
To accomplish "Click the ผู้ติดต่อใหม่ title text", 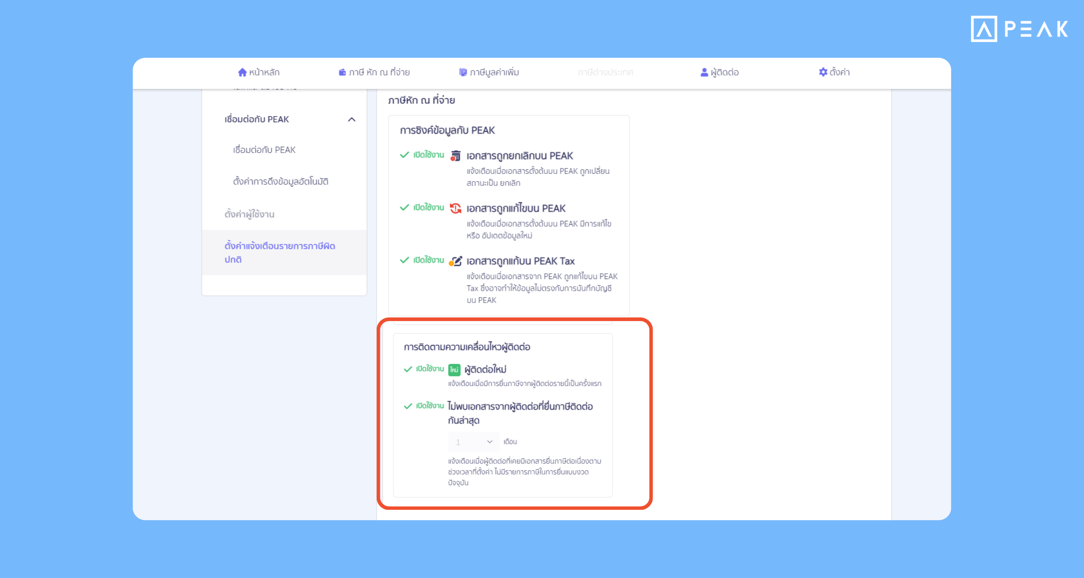I will (486, 369).
